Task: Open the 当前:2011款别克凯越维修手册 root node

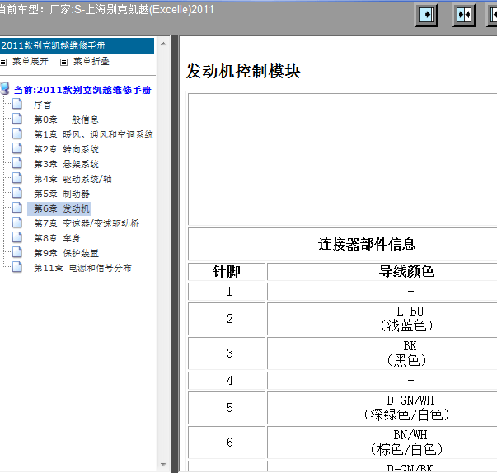Action: (x=82, y=90)
